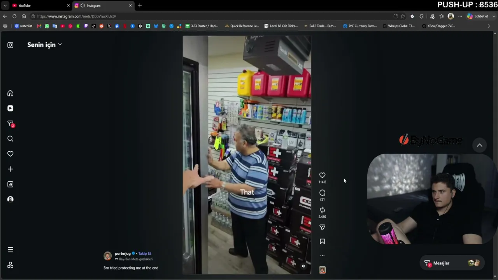Go to the browser home page
The height and width of the screenshot is (280, 498).
coord(24,16)
